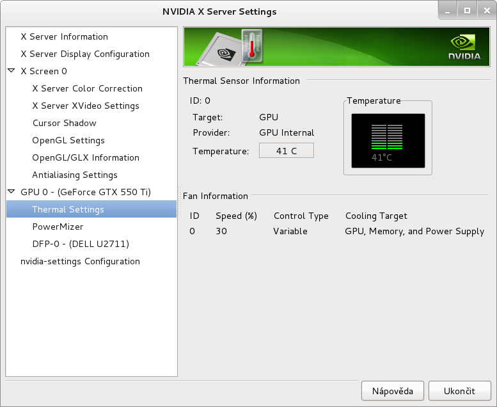The image size is (497, 407).
Task: Open PowerMizer settings
Action: (58, 227)
